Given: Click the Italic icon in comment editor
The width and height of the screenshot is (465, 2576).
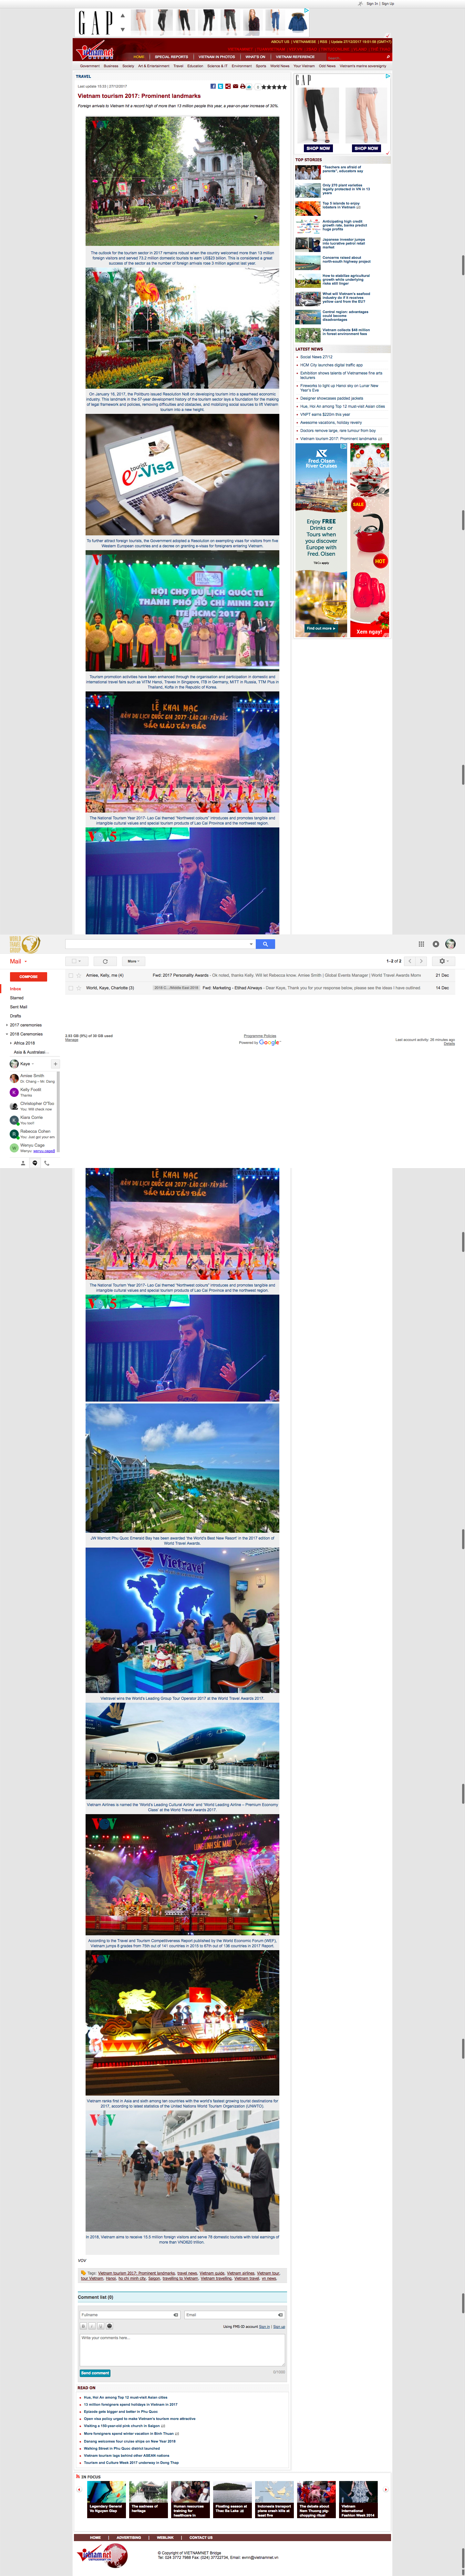Looking at the screenshot, I should coord(92,2326).
